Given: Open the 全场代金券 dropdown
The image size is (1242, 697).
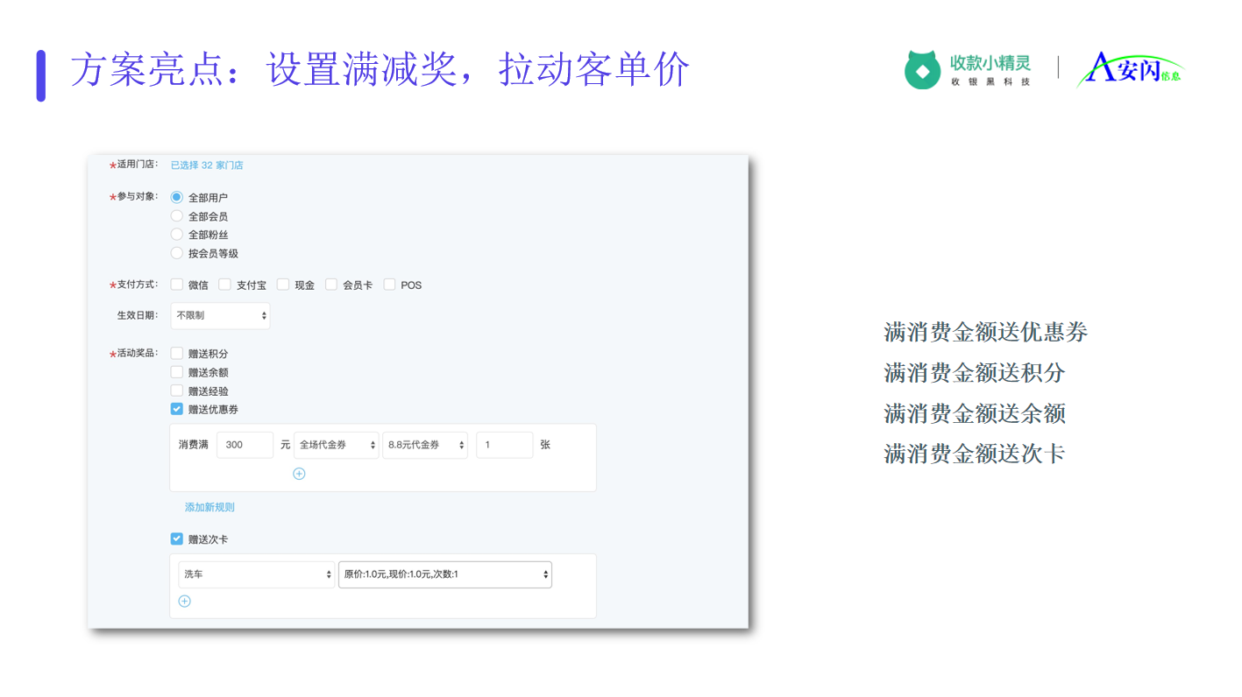Looking at the screenshot, I should [x=337, y=445].
